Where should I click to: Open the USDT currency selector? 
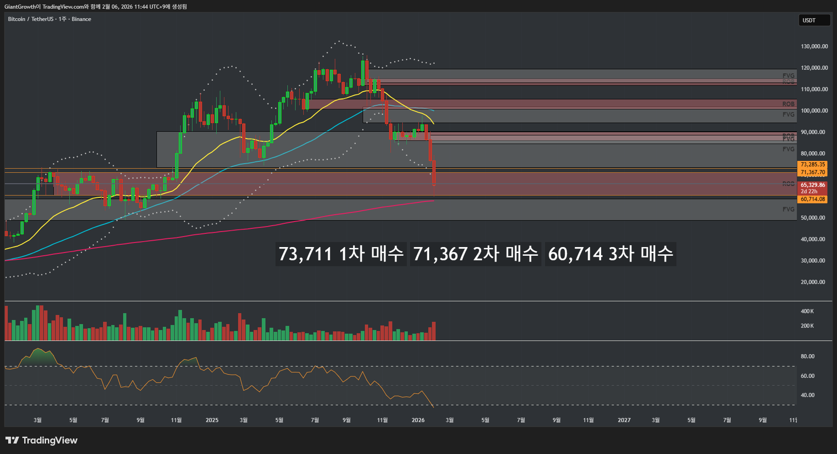pyautogui.click(x=814, y=20)
